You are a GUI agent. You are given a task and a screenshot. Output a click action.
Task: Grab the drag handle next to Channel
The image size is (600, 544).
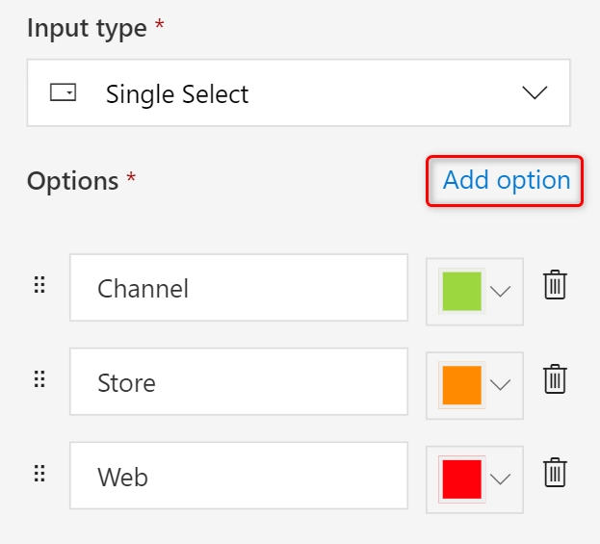pyautogui.click(x=39, y=286)
